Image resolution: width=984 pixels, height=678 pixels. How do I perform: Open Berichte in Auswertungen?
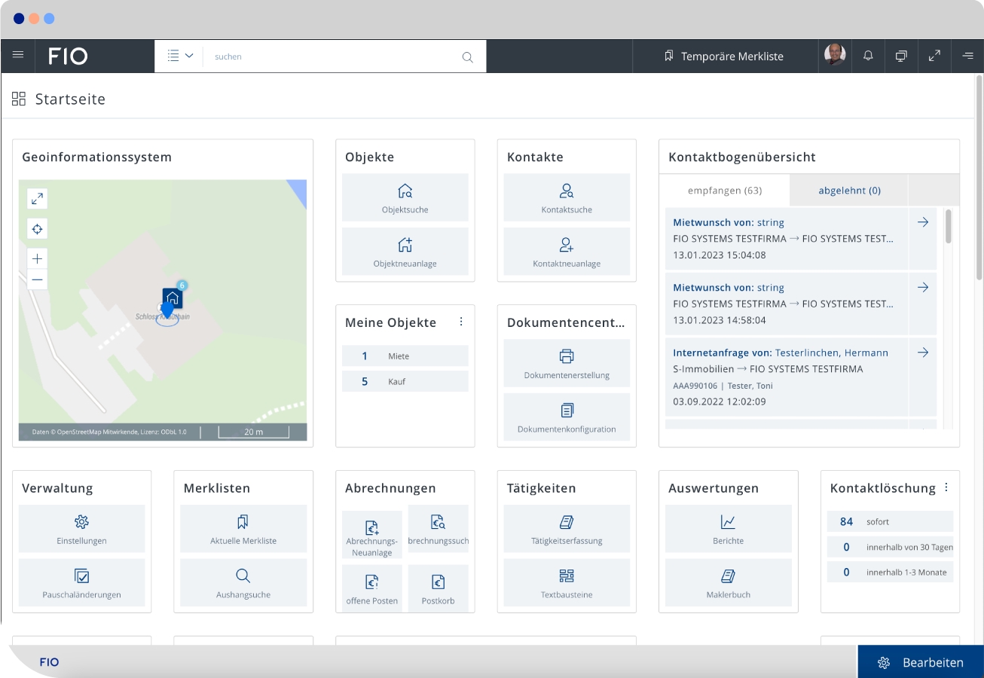(729, 529)
